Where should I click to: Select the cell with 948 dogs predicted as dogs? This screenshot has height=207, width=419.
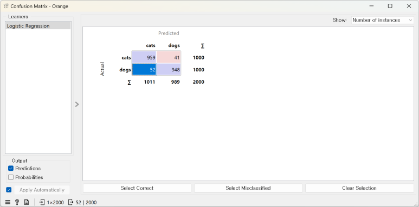point(169,70)
